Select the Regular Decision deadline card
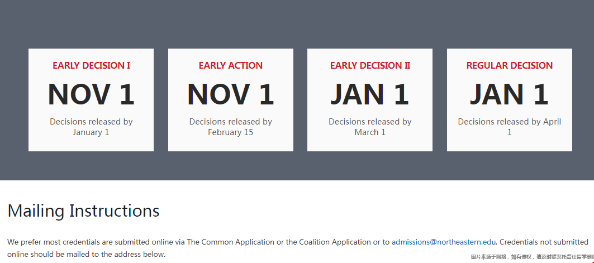Screen dimensions: 594x263 coord(510,100)
